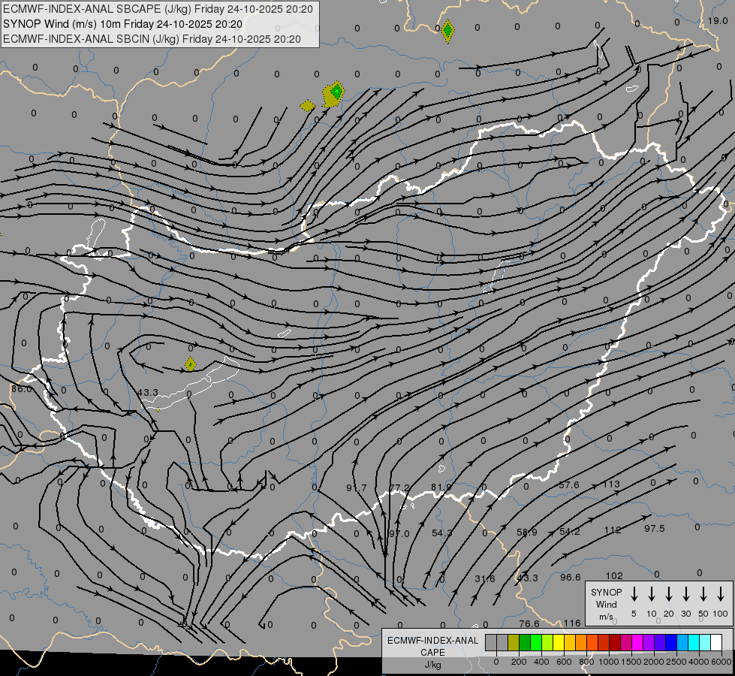Click the 116 value on the map
Viewport: 735px width, 676px height.
[572, 623]
